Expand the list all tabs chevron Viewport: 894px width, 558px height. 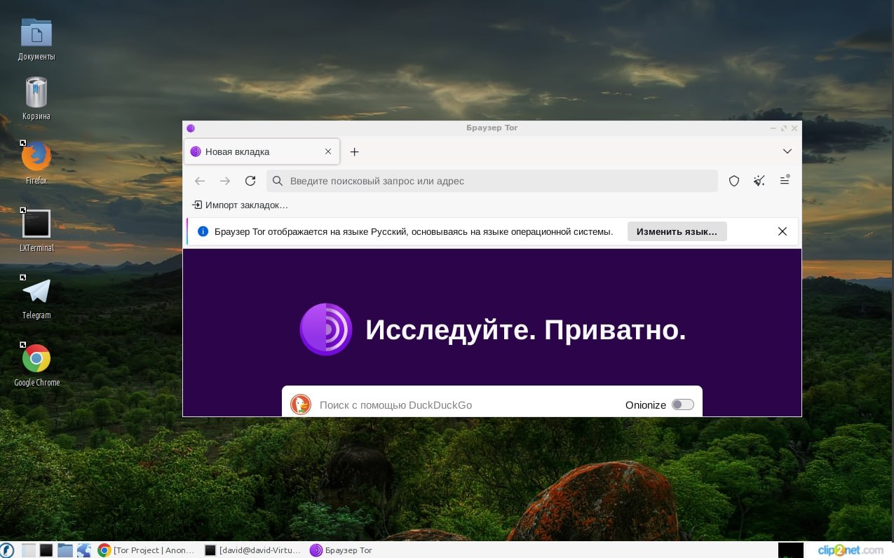[x=787, y=151]
